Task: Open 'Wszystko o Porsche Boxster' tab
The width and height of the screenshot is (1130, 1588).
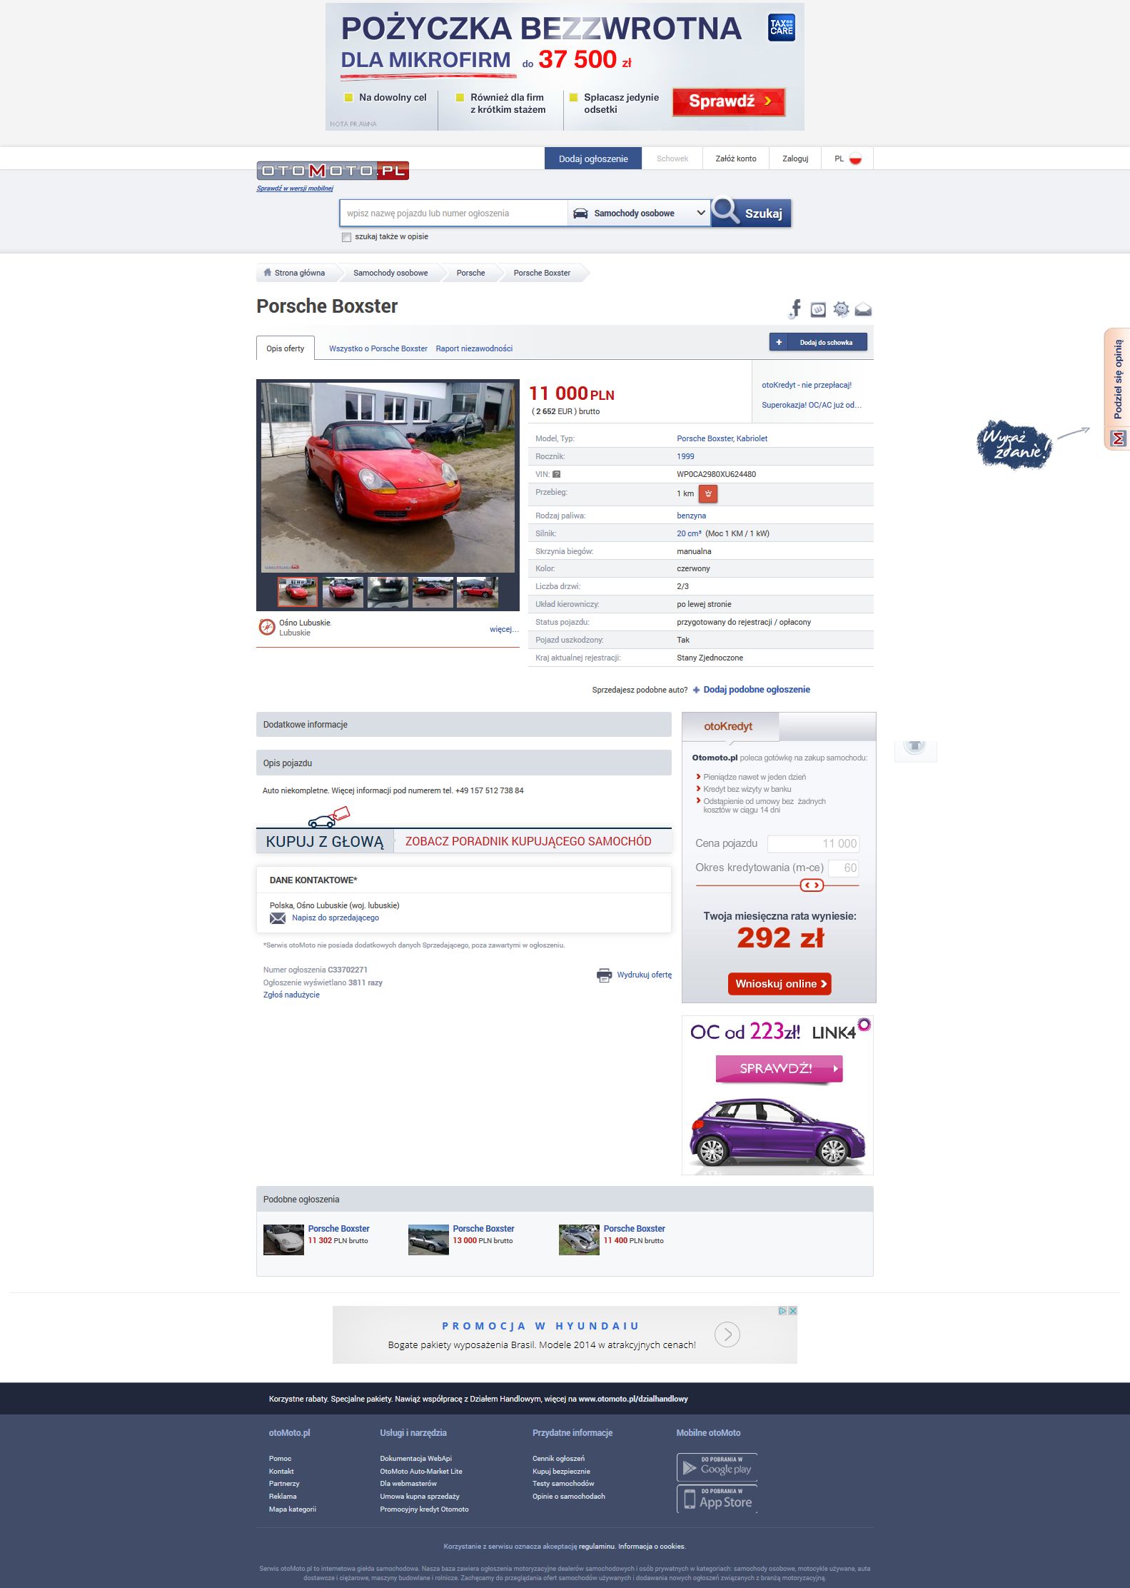Action: [378, 348]
